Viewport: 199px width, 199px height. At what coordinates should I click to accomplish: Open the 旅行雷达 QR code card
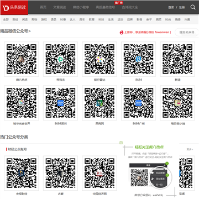[99, 59]
